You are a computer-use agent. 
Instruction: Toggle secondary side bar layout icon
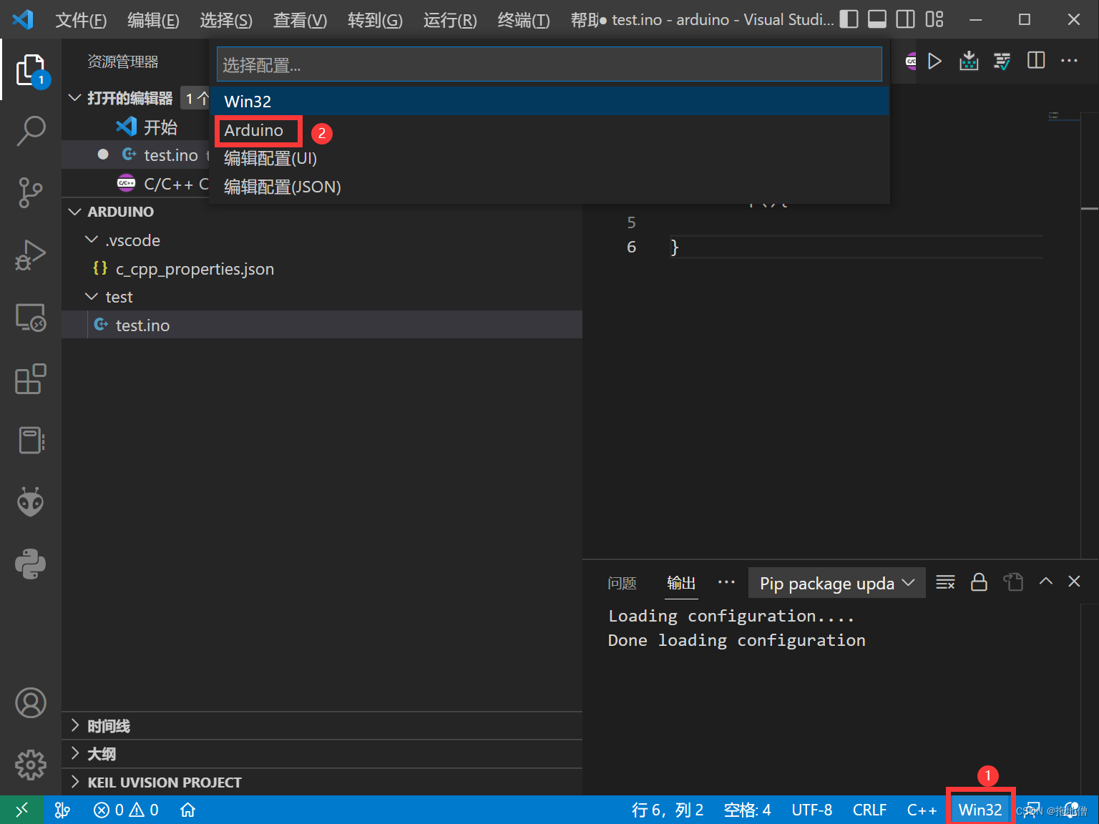coord(906,19)
